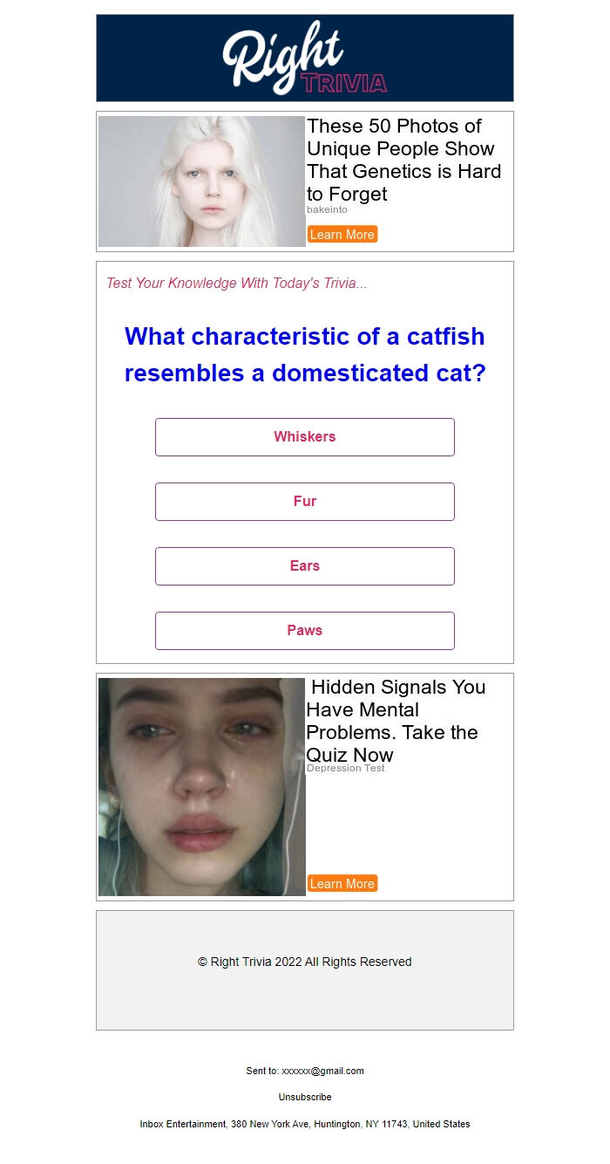Screen dimensions: 610x1164
Task: Select the Paws answer option
Action: coord(305,631)
